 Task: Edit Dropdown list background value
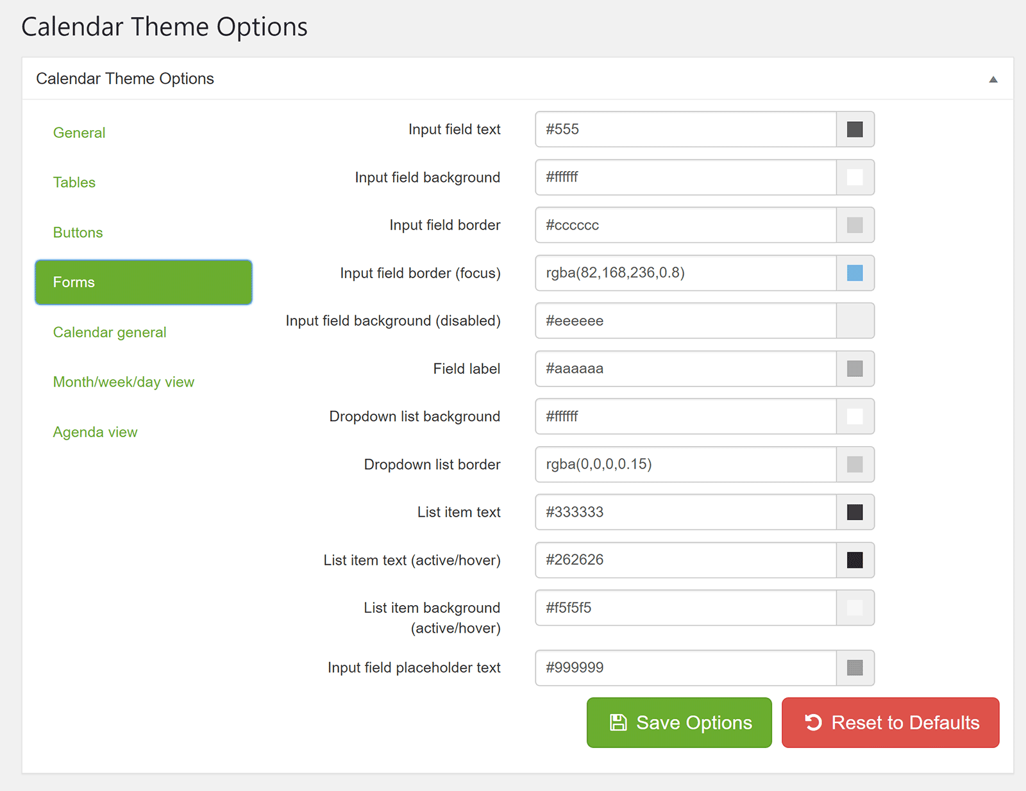pyautogui.click(x=685, y=416)
